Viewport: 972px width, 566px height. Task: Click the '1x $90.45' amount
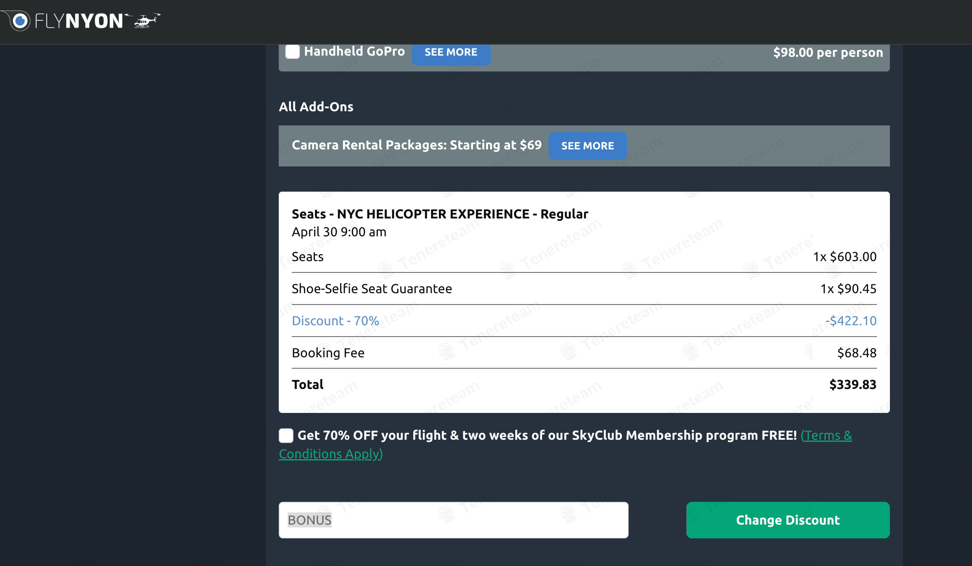848,289
